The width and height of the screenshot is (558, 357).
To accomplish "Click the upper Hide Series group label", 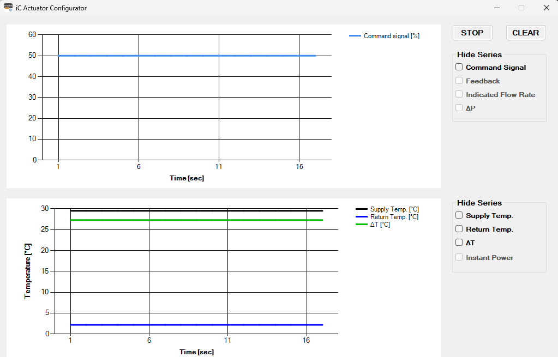I will pyautogui.click(x=480, y=55).
